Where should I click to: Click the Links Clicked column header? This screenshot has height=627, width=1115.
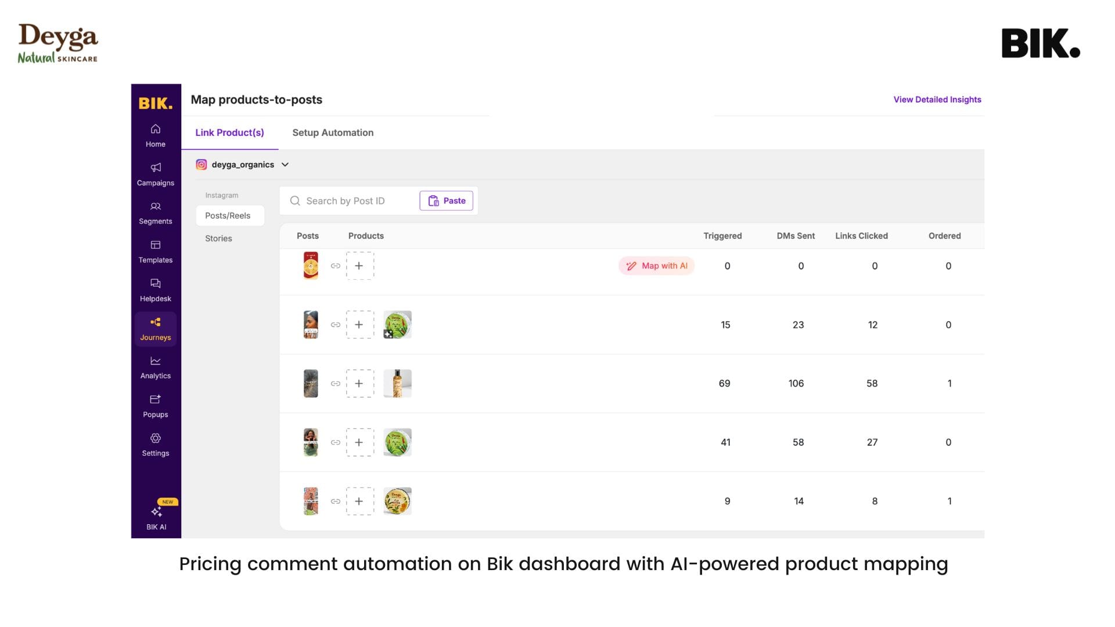[861, 236]
